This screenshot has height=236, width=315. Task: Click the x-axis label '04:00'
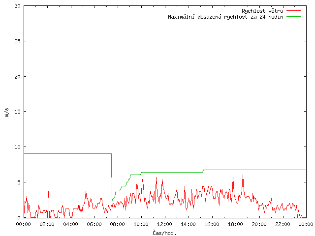pos(70,224)
